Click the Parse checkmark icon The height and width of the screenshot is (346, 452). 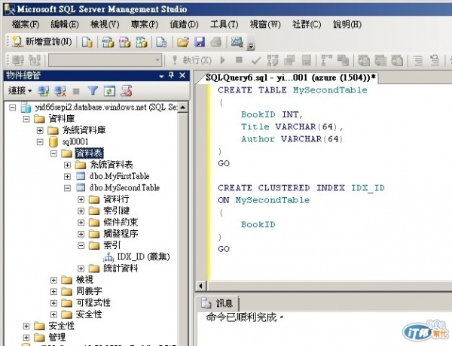click(x=255, y=60)
